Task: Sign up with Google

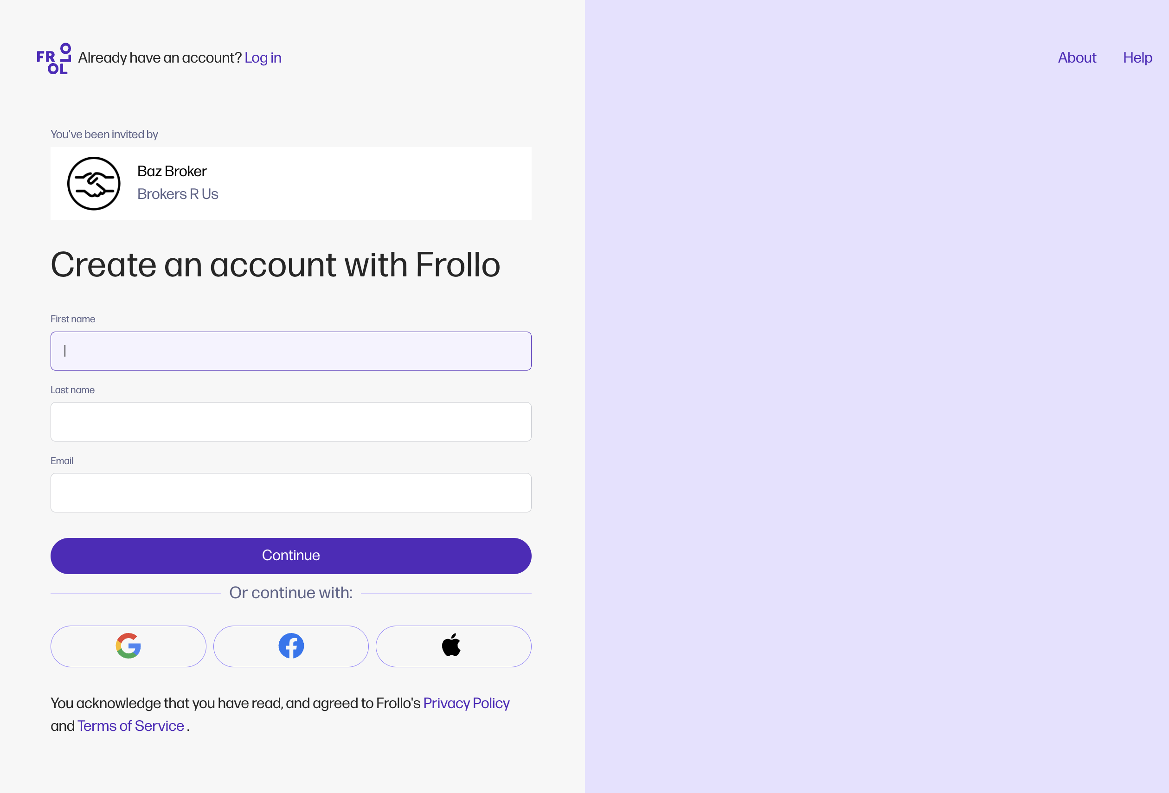Action: point(128,646)
